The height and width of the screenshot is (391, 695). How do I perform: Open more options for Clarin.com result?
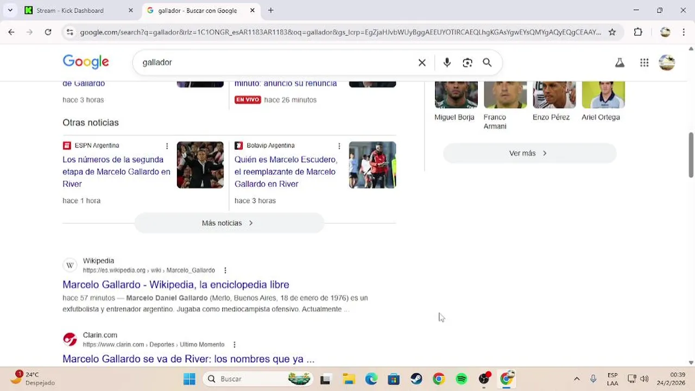point(235,345)
